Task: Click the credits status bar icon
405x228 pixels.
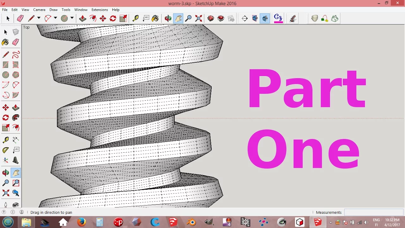Action: click(13, 212)
